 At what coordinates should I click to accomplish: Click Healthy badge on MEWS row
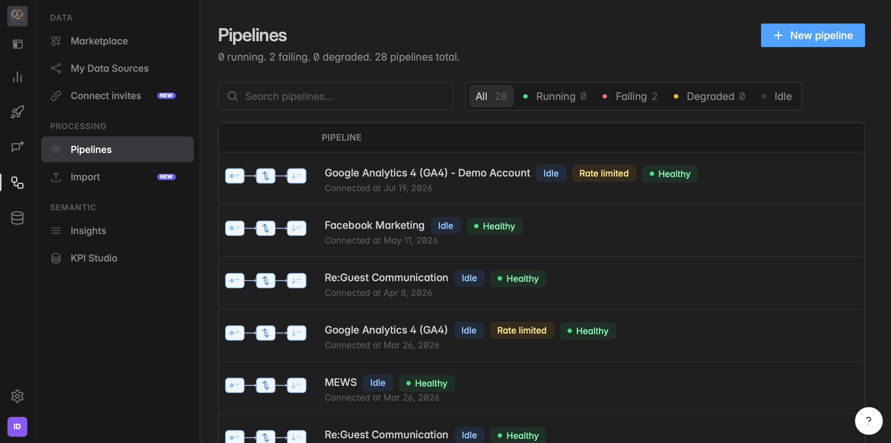[x=427, y=383]
